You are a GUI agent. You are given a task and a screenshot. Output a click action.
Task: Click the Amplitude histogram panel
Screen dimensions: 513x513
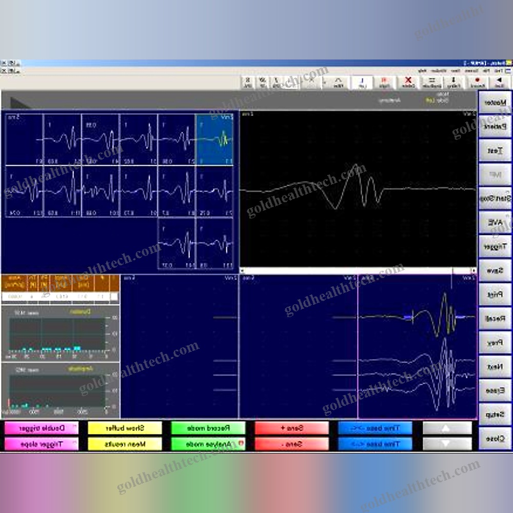coord(60,390)
